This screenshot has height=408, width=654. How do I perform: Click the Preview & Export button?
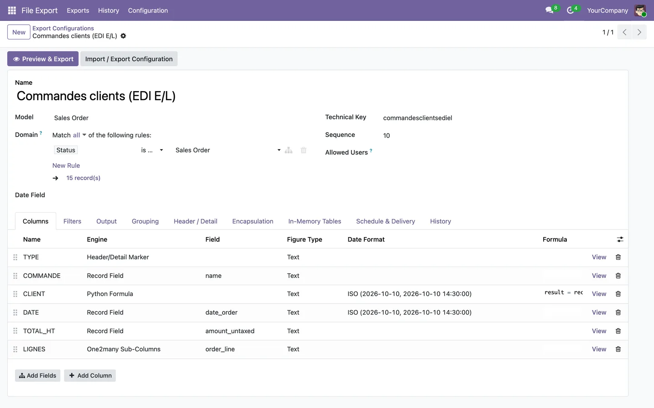point(43,59)
